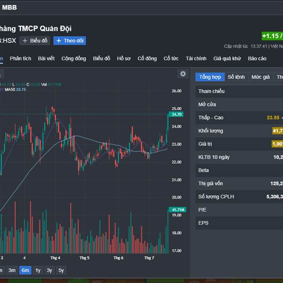Click the plus Biểu đồ button

(34, 41)
